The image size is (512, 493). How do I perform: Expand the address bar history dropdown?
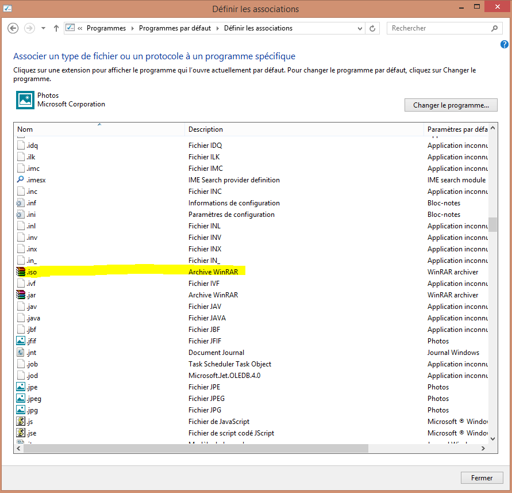(x=359, y=28)
